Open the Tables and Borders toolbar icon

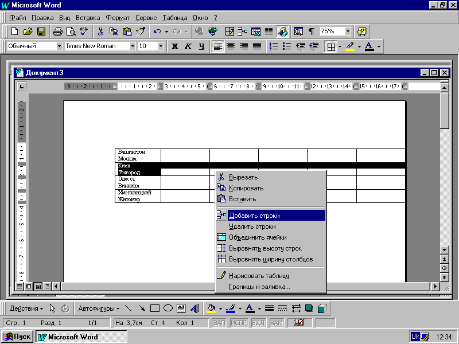point(229,32)
